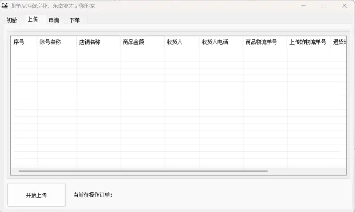Image resolution: width=355 pixels, height=212 pixels.
Task: Click the partially visible 退货 column header
Action: pos(338,42)
